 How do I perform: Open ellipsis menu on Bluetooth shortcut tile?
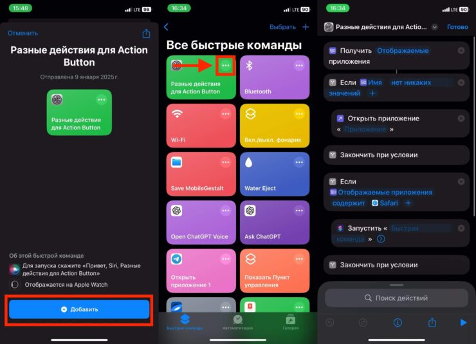click(298, 66)
